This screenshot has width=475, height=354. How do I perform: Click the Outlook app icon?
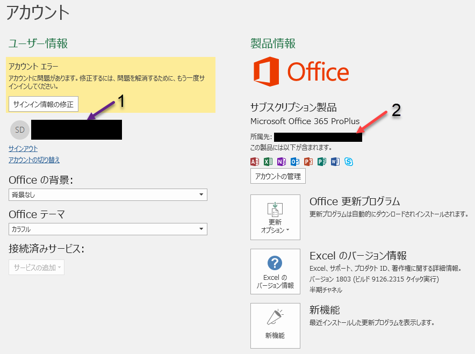point(295,162)
